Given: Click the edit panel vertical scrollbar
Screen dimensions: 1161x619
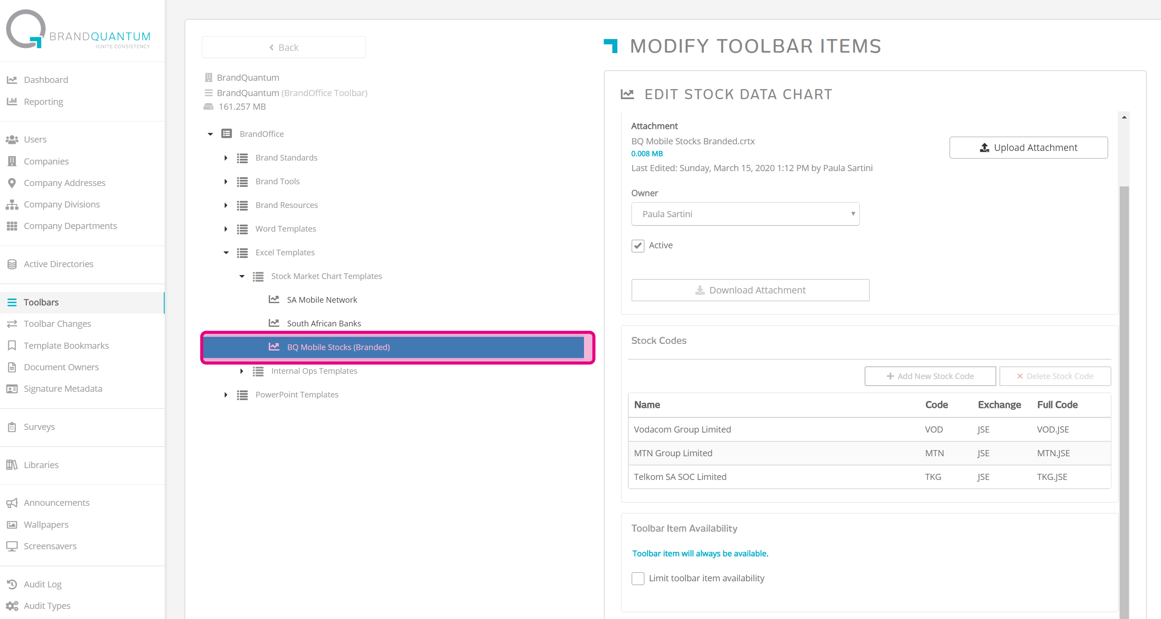Looking at the screenshot, I should 1124,360.
